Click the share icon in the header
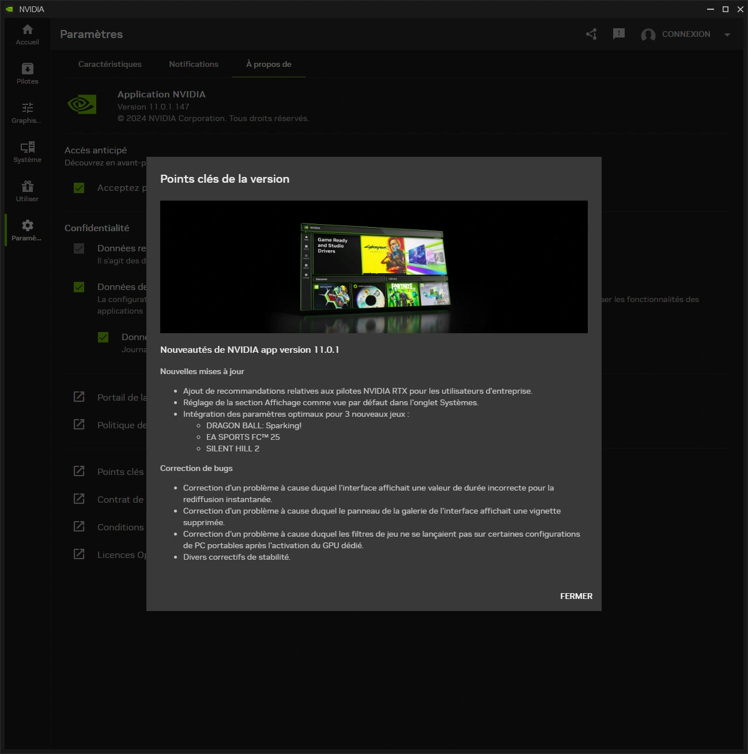The image size is (748, 754). tap(591, 34)
